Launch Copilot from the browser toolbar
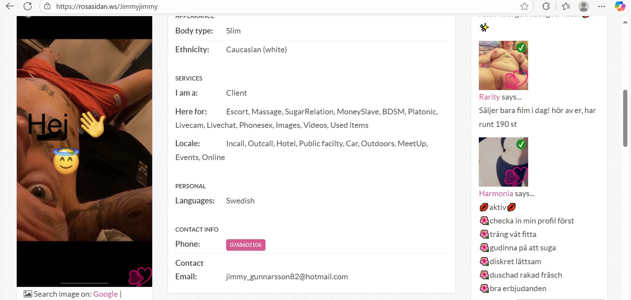The width and height of the screenshot is (631, 300). point(620,6)
